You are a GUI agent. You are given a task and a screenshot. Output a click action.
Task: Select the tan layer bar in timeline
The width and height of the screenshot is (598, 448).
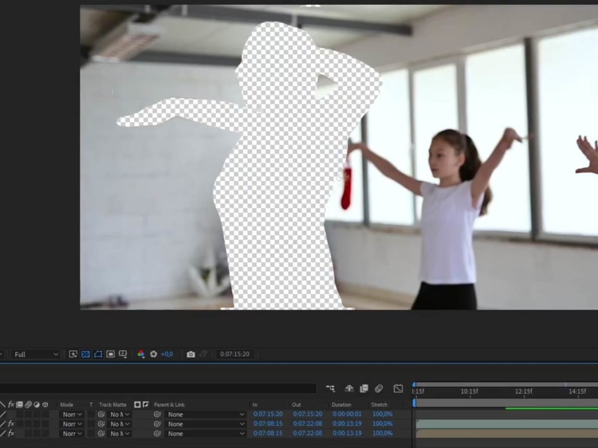point(507,434)
